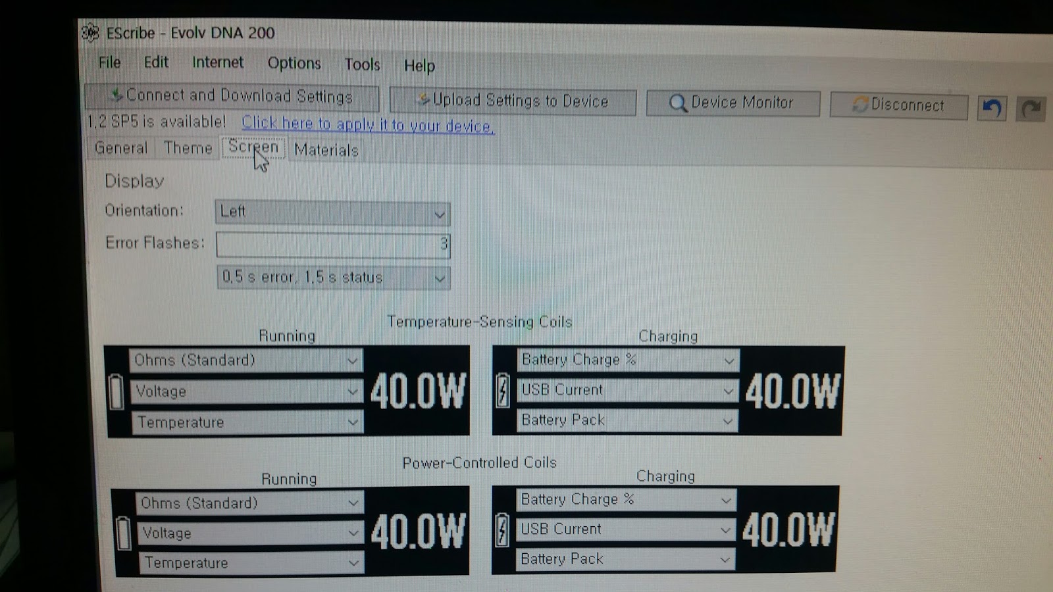Open the Orientation dropdown set to Left

point(333,212)
